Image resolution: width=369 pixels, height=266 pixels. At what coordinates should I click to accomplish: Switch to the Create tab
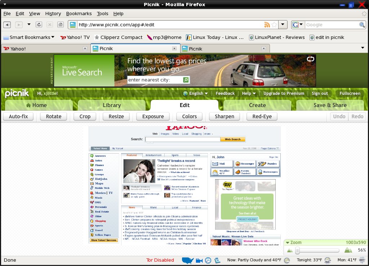click(257, 105)
